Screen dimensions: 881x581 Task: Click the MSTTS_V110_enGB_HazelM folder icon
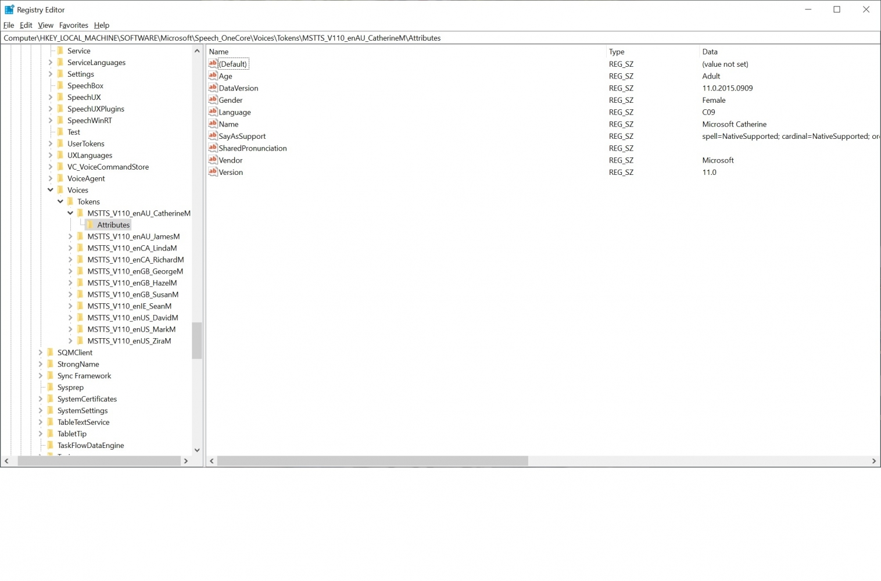[x=80, y=283]
